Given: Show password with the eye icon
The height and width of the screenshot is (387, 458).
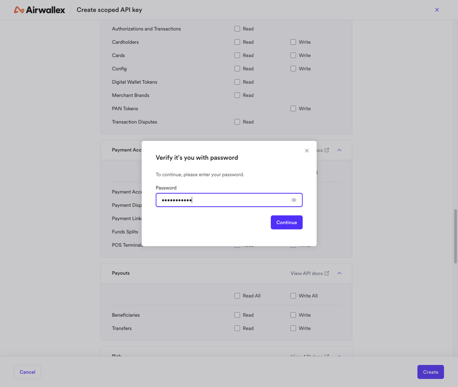Looking at the screenshot, I should click(x=294, y=200).
